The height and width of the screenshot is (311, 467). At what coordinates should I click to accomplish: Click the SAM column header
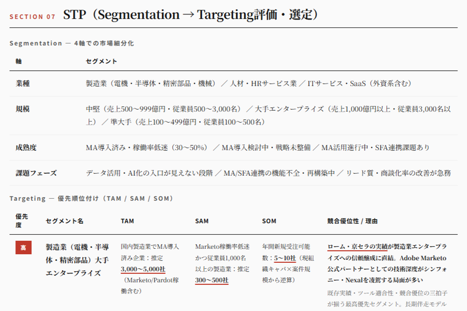[202, 221]
